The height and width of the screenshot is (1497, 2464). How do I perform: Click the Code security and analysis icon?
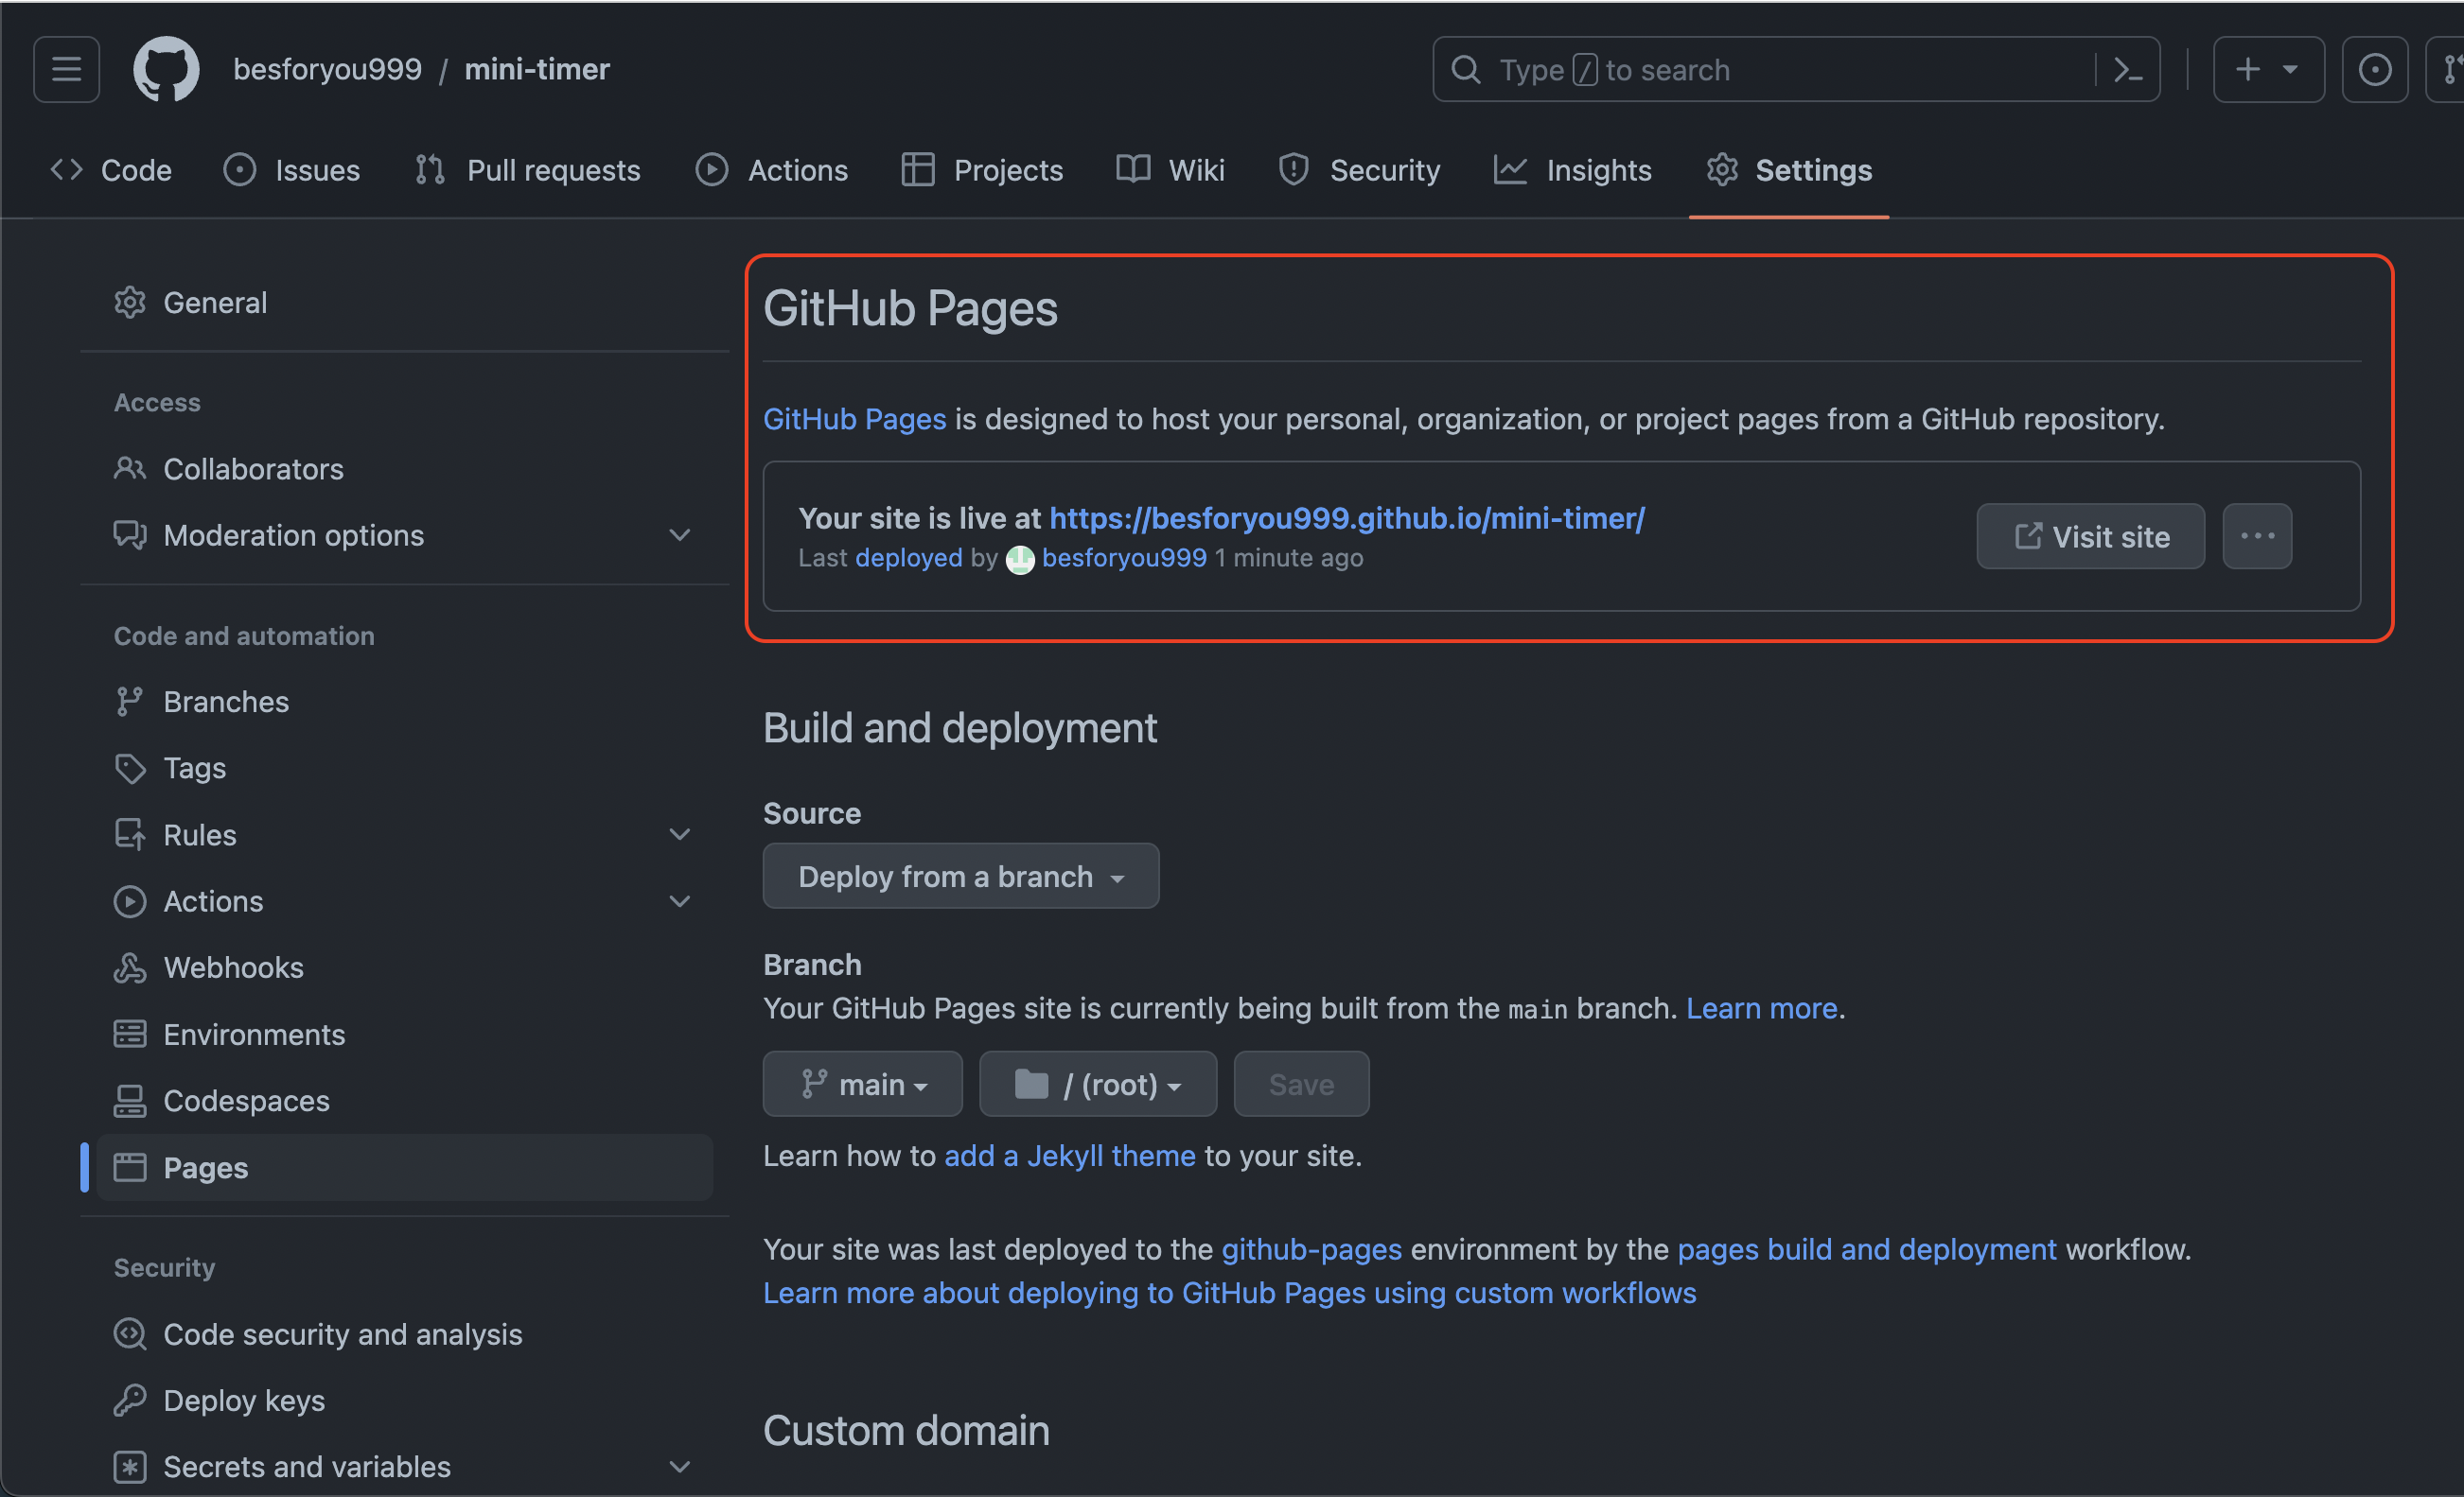(130, 1334)
